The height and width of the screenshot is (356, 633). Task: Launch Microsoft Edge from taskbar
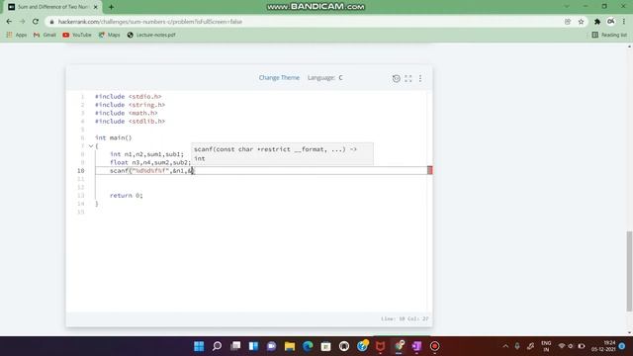point(308,346)
